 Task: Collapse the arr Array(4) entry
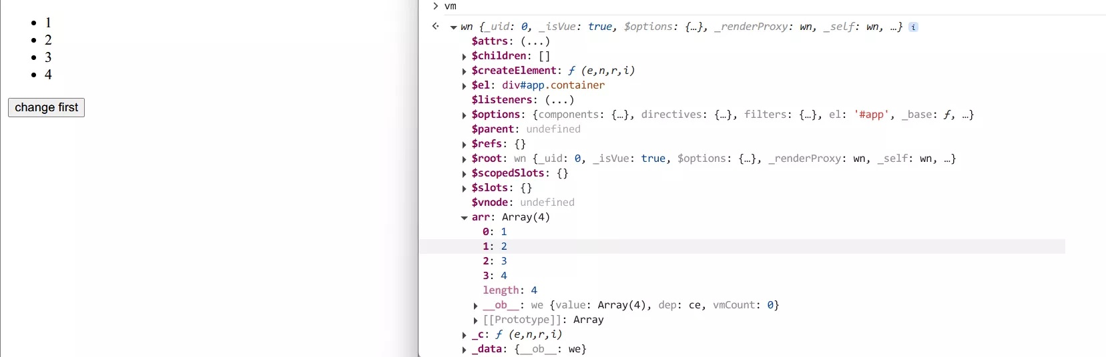(x=465, y=218)
